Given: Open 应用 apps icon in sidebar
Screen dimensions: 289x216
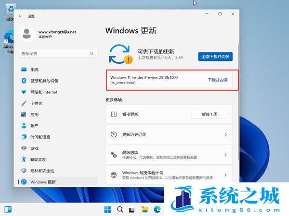Looking at the screenshot, I should (x=24, y=114).
